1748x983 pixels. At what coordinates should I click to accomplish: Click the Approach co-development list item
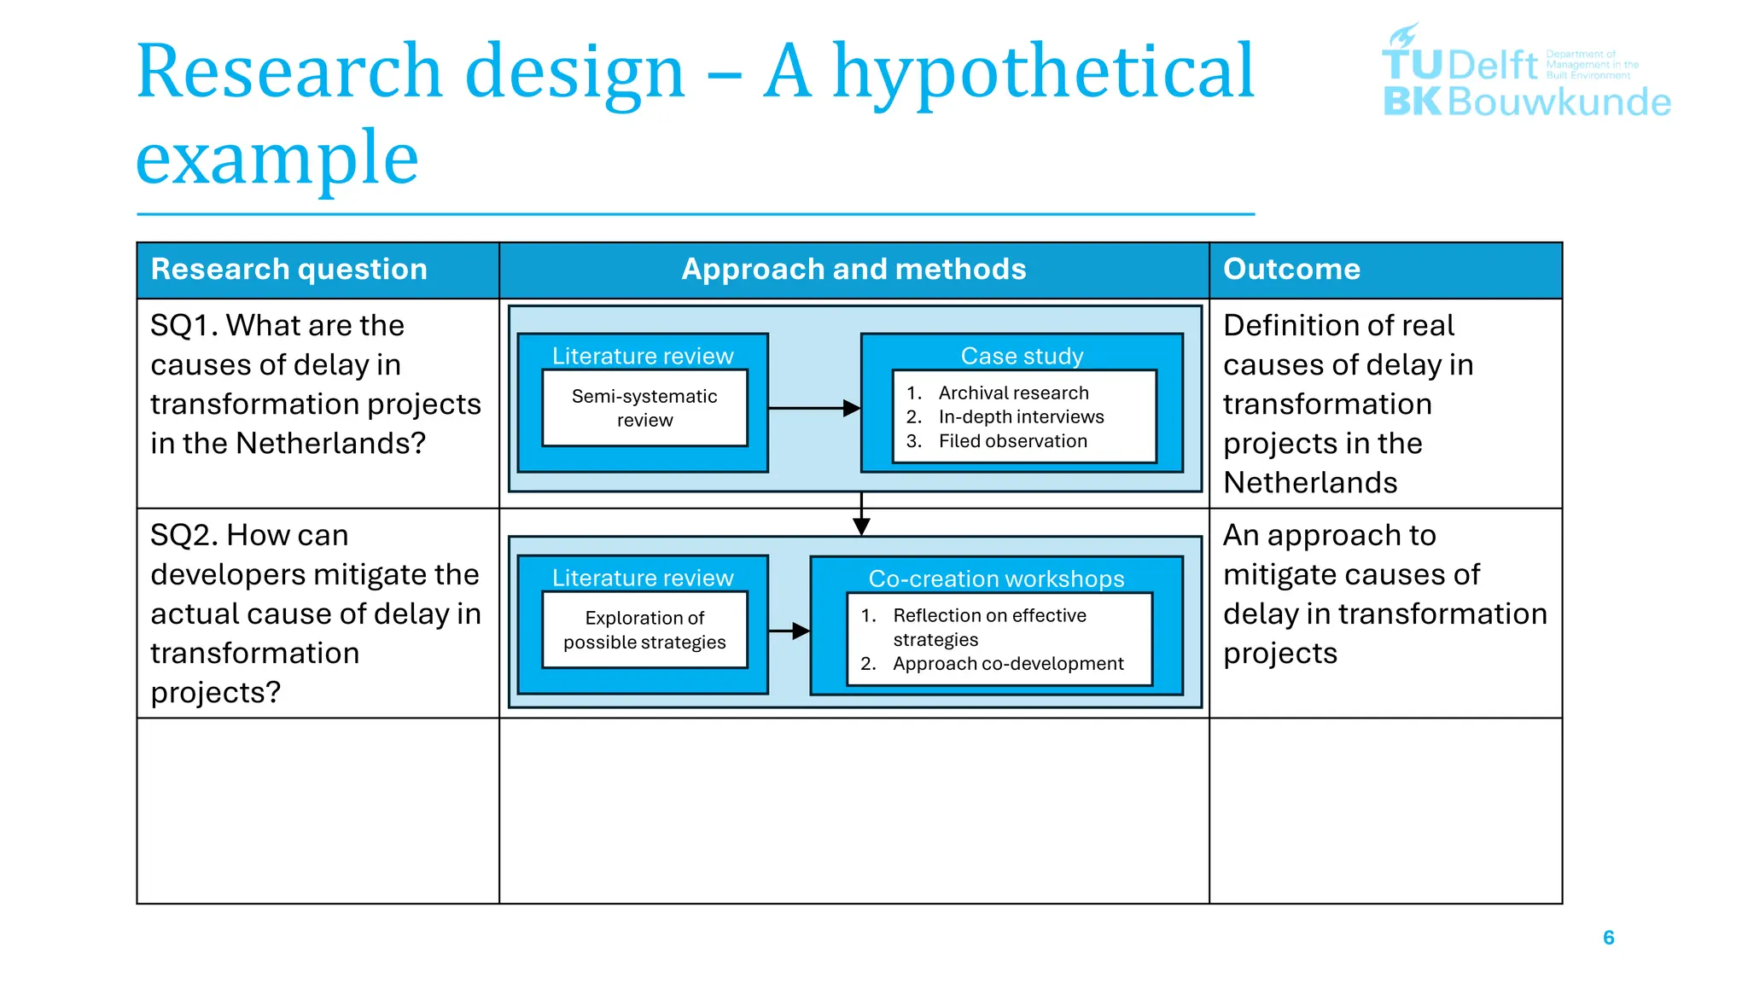[x=1008, y=663]
